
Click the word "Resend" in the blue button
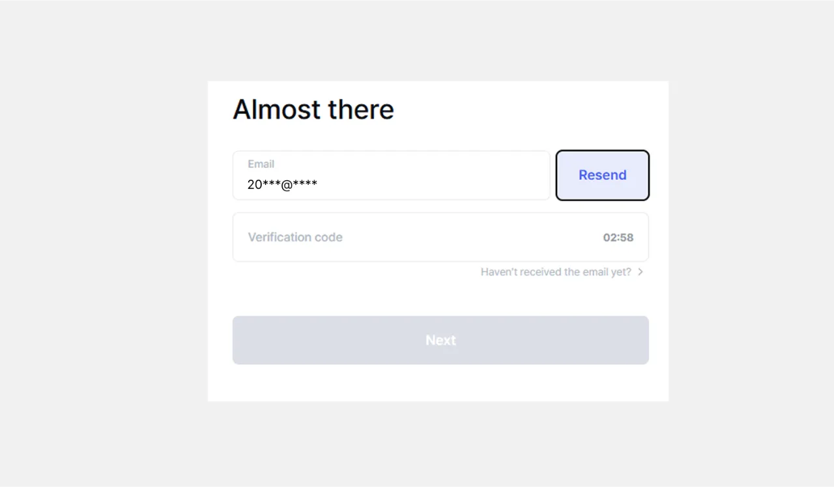(602, 175)
